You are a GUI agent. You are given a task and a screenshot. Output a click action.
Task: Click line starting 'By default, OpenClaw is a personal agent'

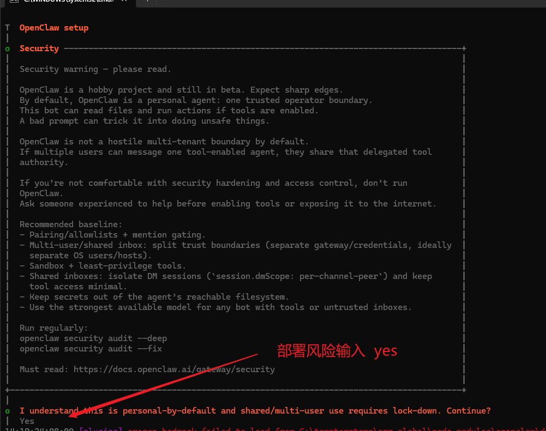(196, 100)
